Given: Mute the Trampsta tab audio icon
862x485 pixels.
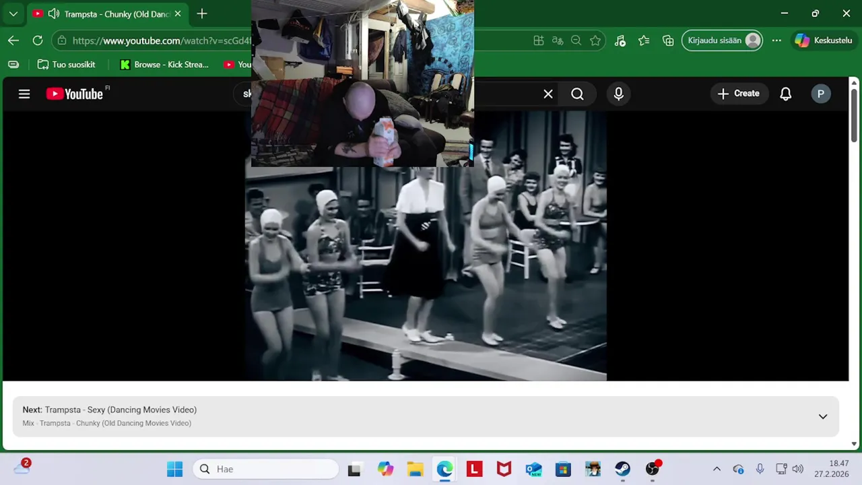Looking at the screenshot, I should (x=54, y=13).
